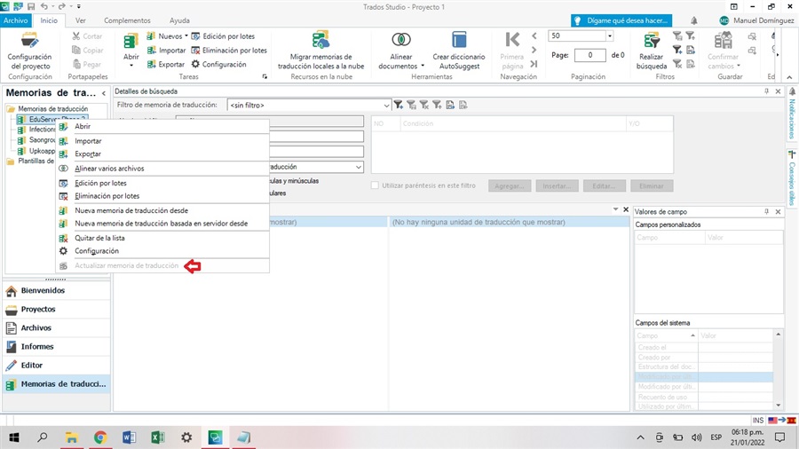Open Windows Start menu
The width and height of the screenshot is (799, 449).
click(x=13, y=437)
